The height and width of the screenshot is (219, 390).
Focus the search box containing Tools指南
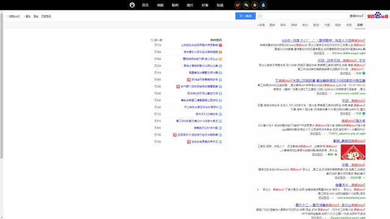[311, 16]
